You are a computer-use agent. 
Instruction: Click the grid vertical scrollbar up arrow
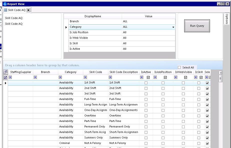point(220,73)
